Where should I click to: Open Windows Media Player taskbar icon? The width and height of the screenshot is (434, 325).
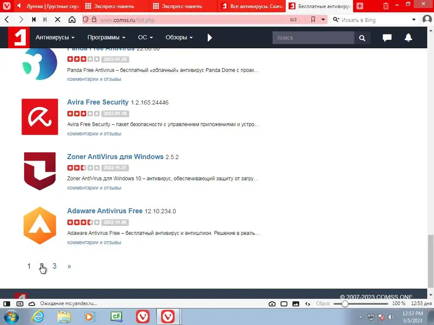coord(90,317)
